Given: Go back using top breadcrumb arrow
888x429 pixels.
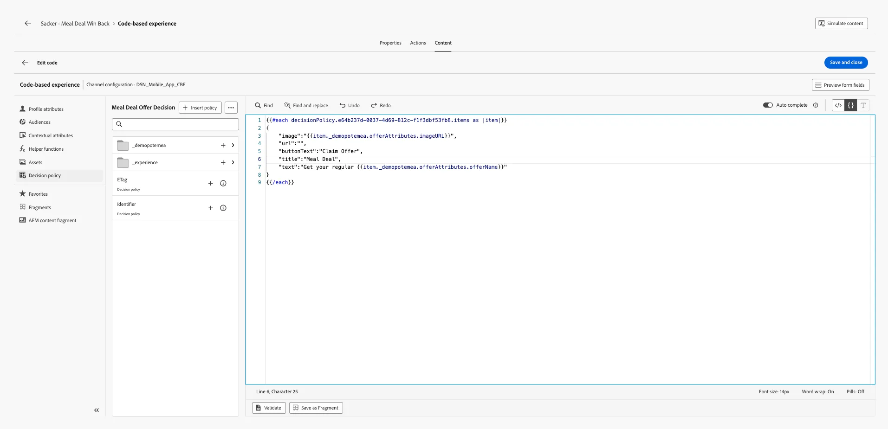Looking at the screenshot, I should pyautogui.click(x=28, y=23).
